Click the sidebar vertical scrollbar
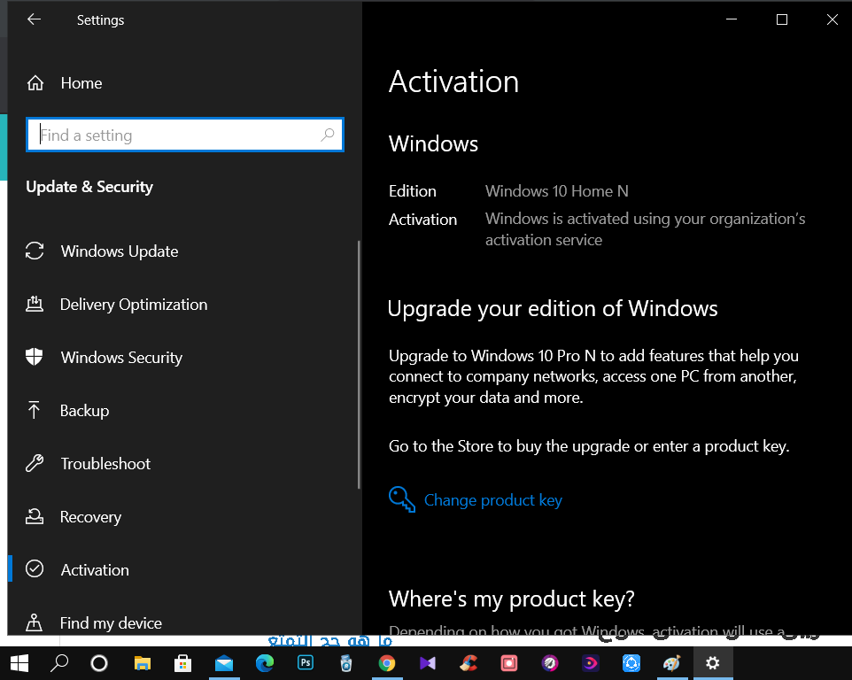This screenshot has width=852, height=680. pos(359,364)
